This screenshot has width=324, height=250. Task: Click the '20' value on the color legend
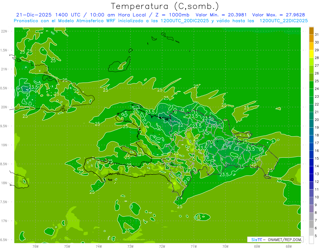(317, 120)
